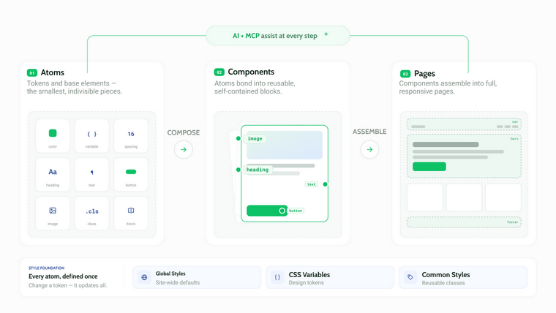Click the green dot connector beside text tag

(325, 184)
